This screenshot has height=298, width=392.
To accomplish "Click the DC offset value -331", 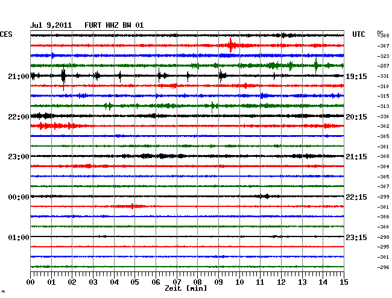I will tap(383, 76).
